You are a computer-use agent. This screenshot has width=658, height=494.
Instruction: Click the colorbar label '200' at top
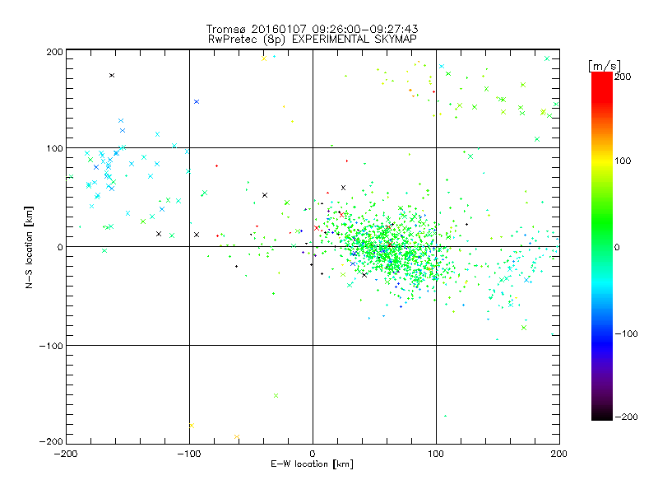[x=623, y=77]
